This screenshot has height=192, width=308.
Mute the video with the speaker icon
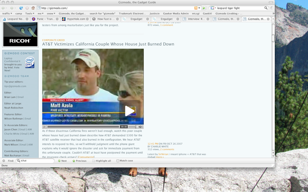pyautogui.click(x=140, y=127)
